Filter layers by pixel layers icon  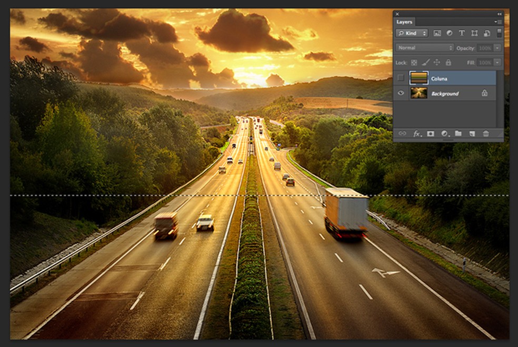click(x=437, y=33)
